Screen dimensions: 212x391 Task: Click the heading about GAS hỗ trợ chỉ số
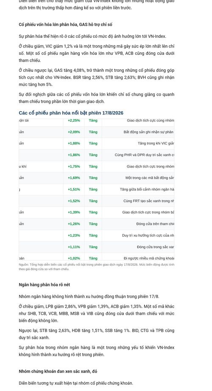point(65,25)
